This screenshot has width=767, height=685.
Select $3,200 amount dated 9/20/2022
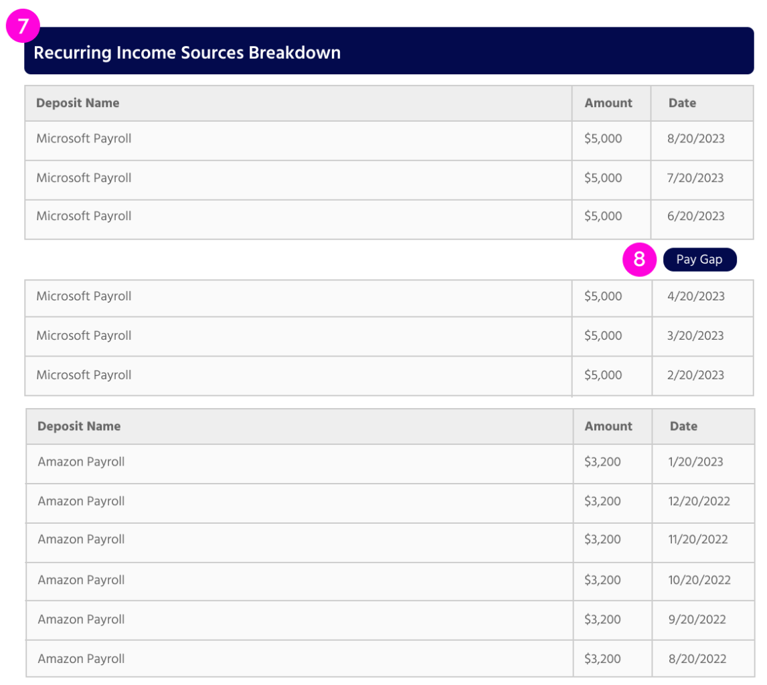[x=602, y=619]
